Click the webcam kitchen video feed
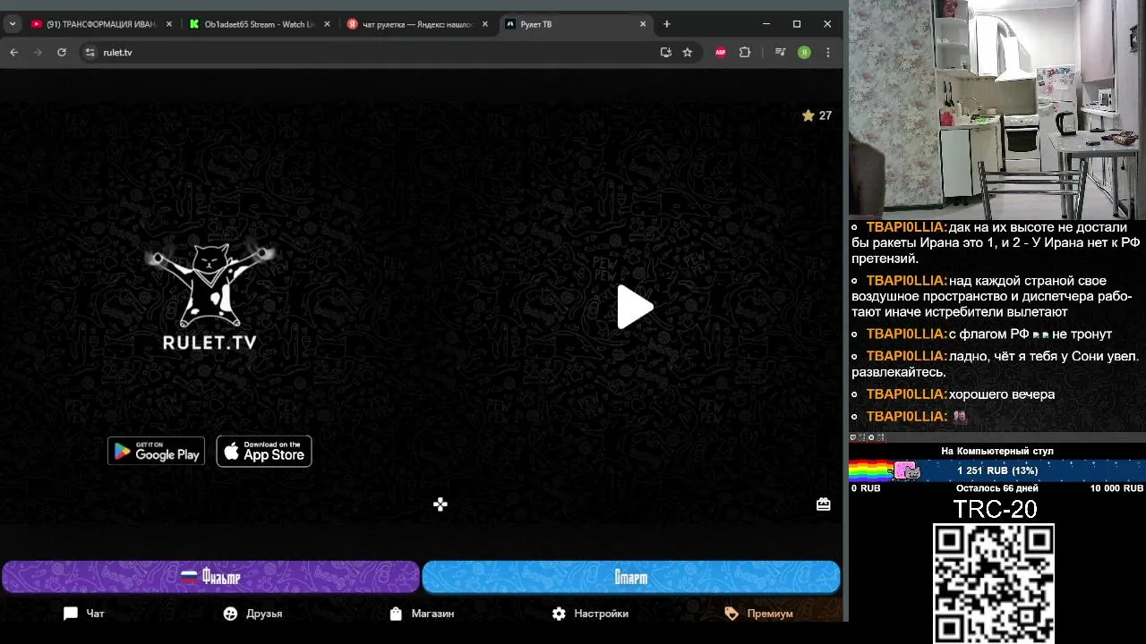Viewport: 1146px width, 644px height. click(x=997, y=109)
